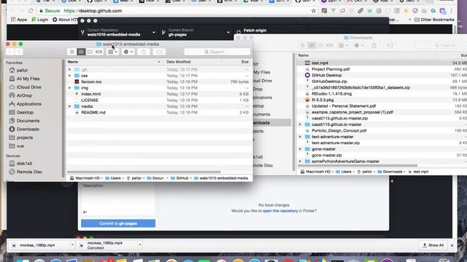Click Show All downloads button in Chrome
Image resolution: width=467 pixels, height=262 pixels.
click(x=433, y=245)
